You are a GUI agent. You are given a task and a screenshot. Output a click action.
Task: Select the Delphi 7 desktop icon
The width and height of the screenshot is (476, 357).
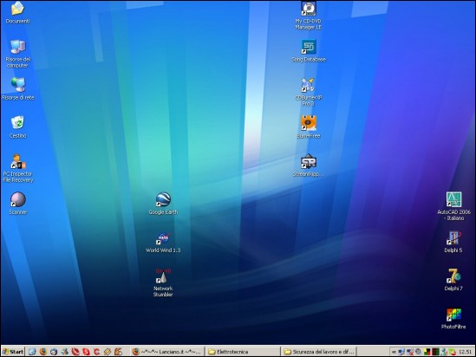453,280
